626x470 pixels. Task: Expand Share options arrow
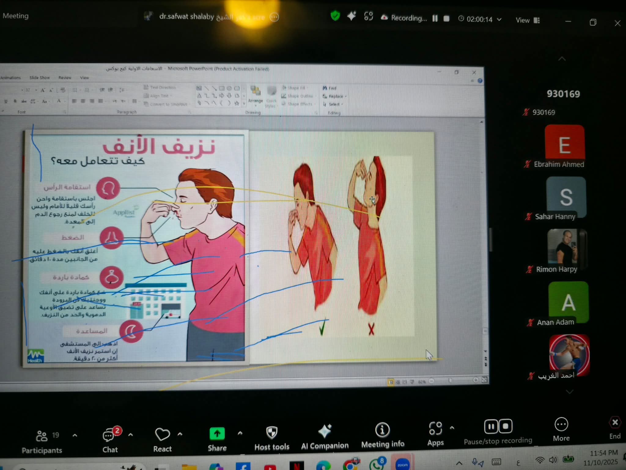240,433
